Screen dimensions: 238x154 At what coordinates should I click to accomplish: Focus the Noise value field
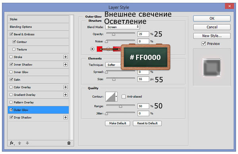click(x=143, y=41)
